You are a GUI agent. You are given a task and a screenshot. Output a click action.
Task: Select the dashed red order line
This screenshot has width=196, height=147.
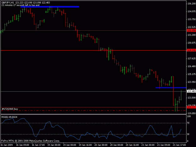(x=93, y=111)
